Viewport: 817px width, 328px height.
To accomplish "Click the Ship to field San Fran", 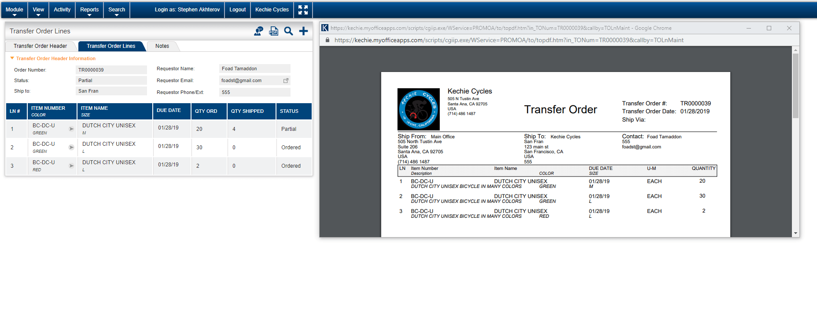I will pos(111,91).
